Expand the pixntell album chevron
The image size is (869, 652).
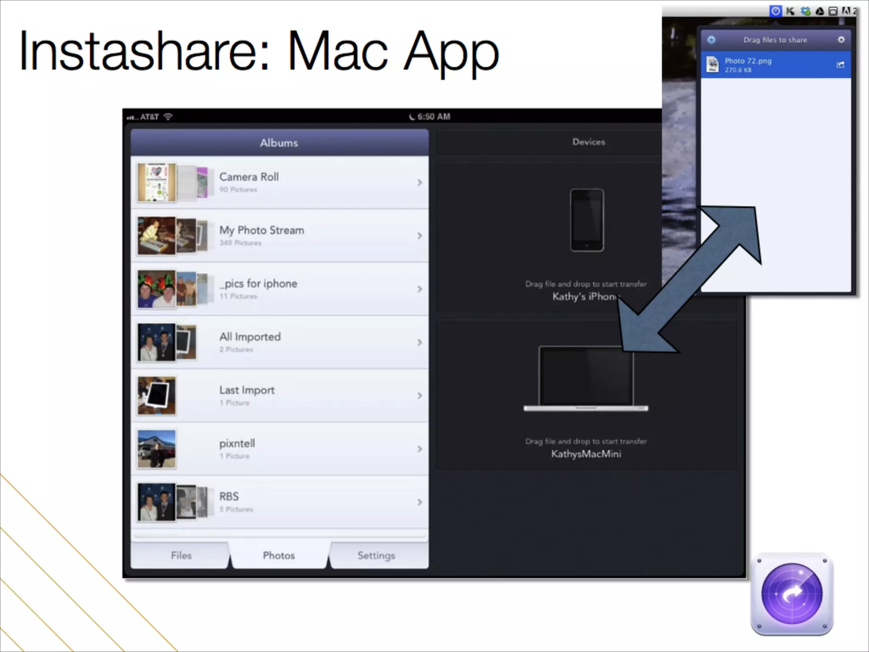coord(419,449)
